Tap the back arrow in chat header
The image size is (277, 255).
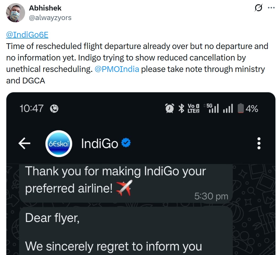click(x=24, y=144)
